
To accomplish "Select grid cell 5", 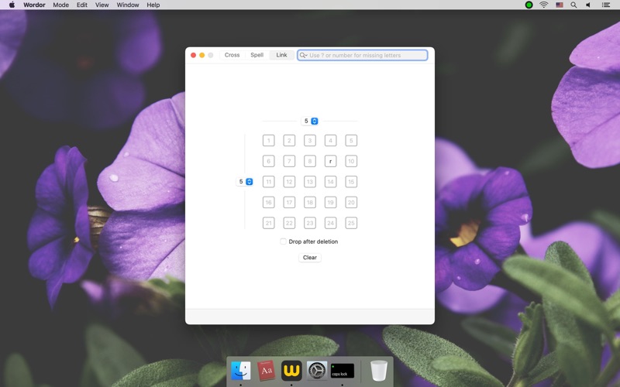I will 351,141.
